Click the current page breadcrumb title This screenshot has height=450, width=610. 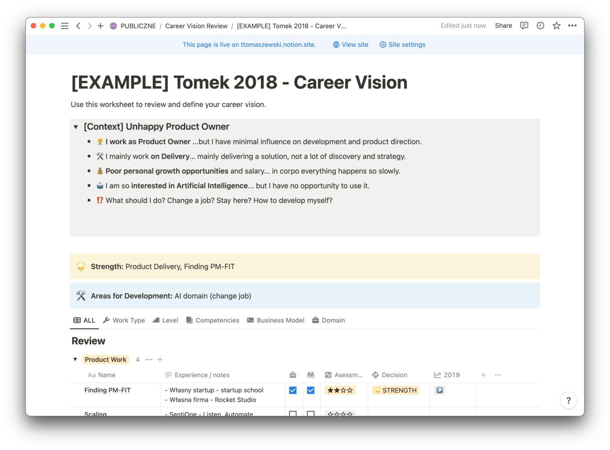coord(291,26)
